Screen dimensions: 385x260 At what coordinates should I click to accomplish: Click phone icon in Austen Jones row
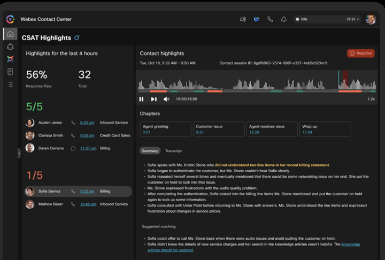tap(73, 123)
